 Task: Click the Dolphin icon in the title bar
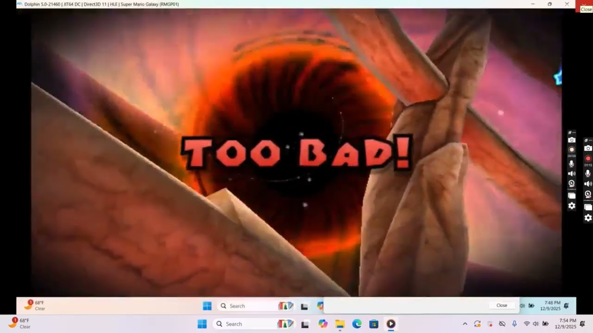[20, 4]
